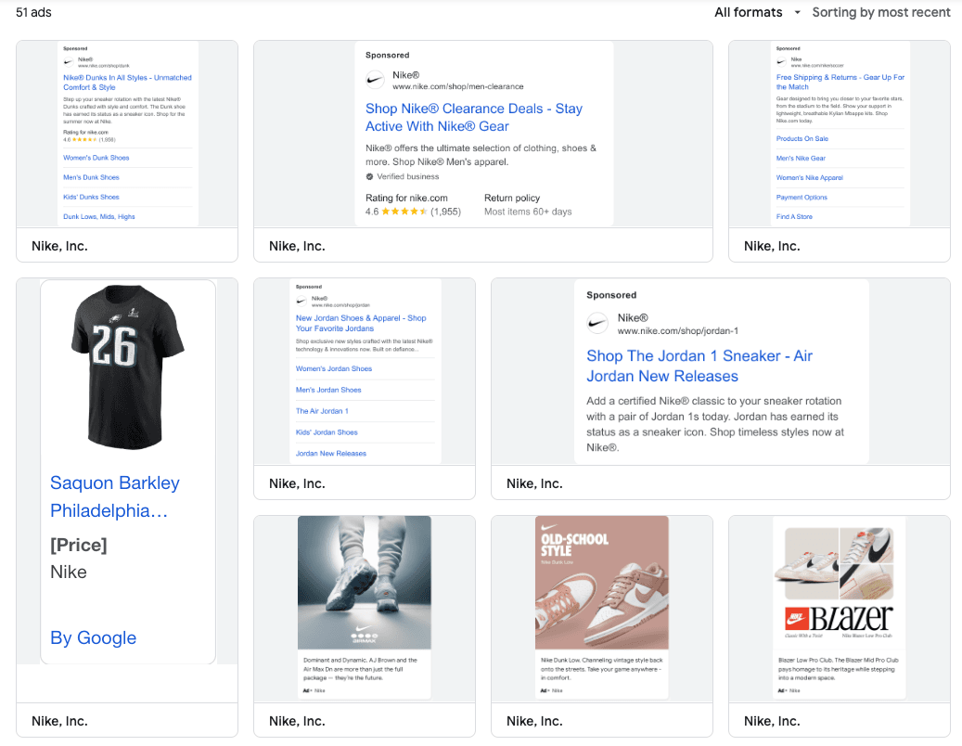Click Nike swoosh logo in the Jordan 1 Sneaker ad
This screenshot has height=746, width=962.
pos(597,323)
